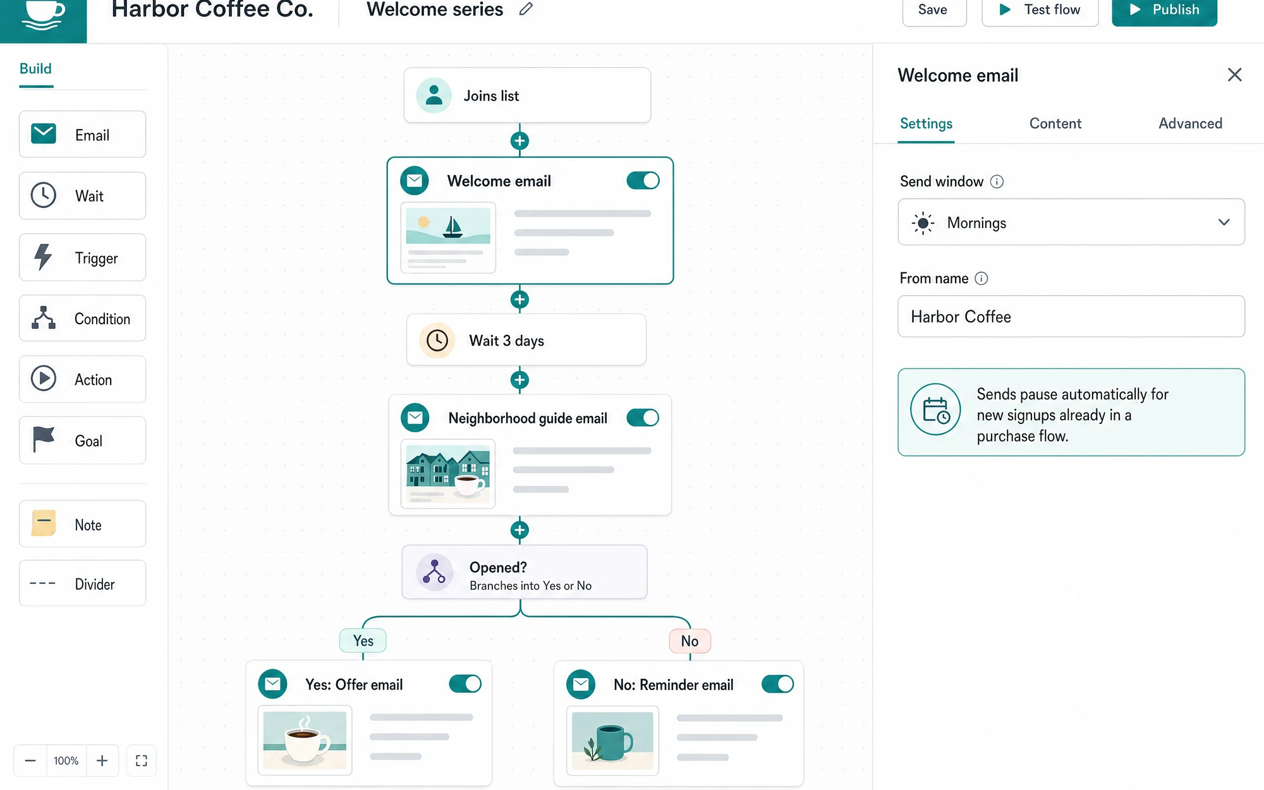Select the Note sticky icon
The width and height of the screenshot is (1264, 790).
click(x=44, y=523)
